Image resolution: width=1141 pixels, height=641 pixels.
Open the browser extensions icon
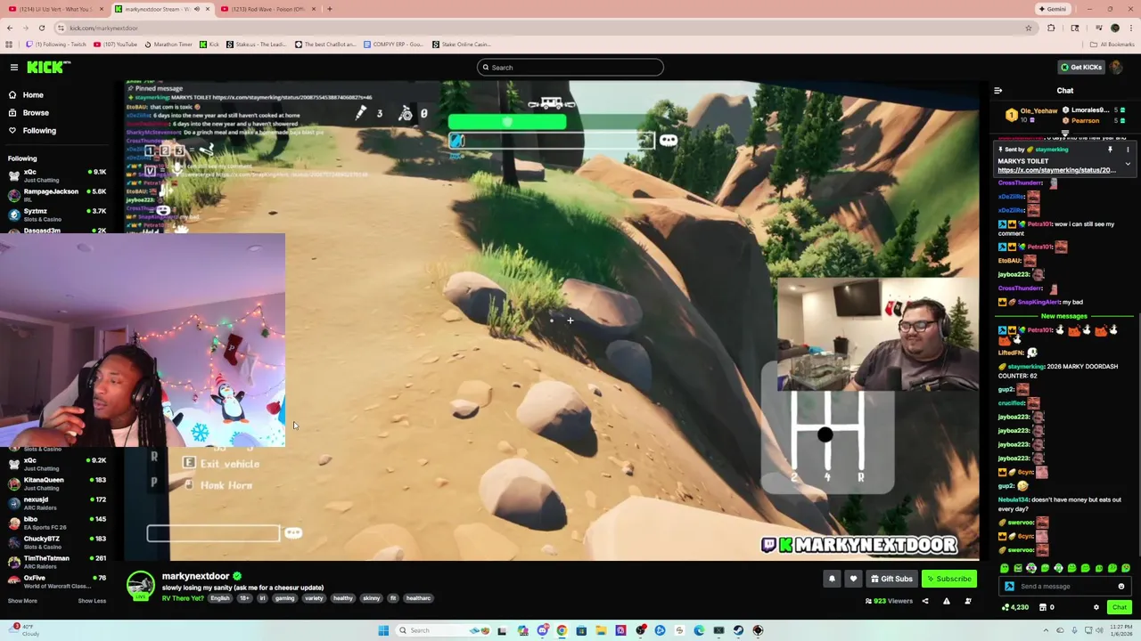click(x=1051, y=28)
